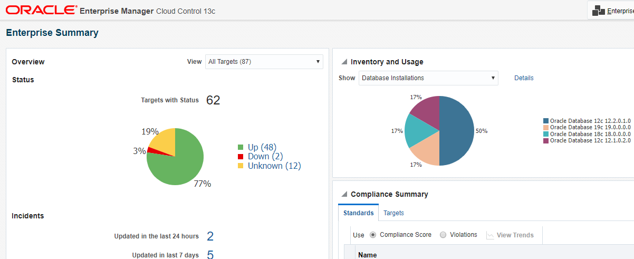This screenshot has height=259, width=634.
Task: Click the Oracle Database 19c legend swatch
Action: (546, 128)
